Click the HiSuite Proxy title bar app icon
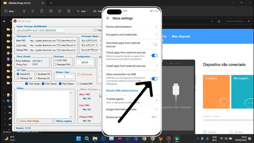Viewport: 254px width, 143px height. 15,21
